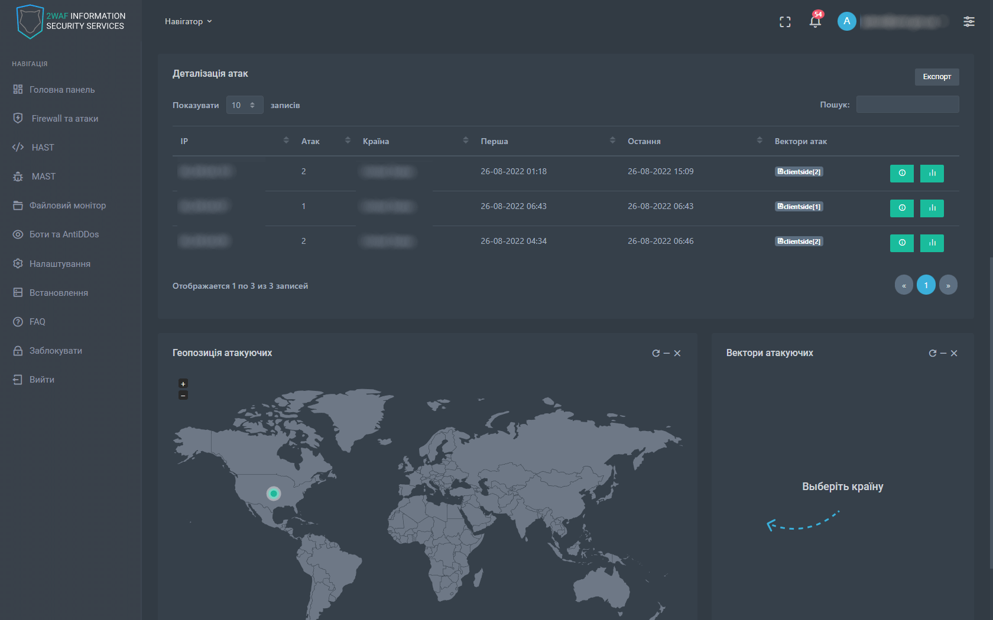This screenshot has width=993, height=620.
Task: Open the Навігатор dropdown
Action: [x=188, y=21]
